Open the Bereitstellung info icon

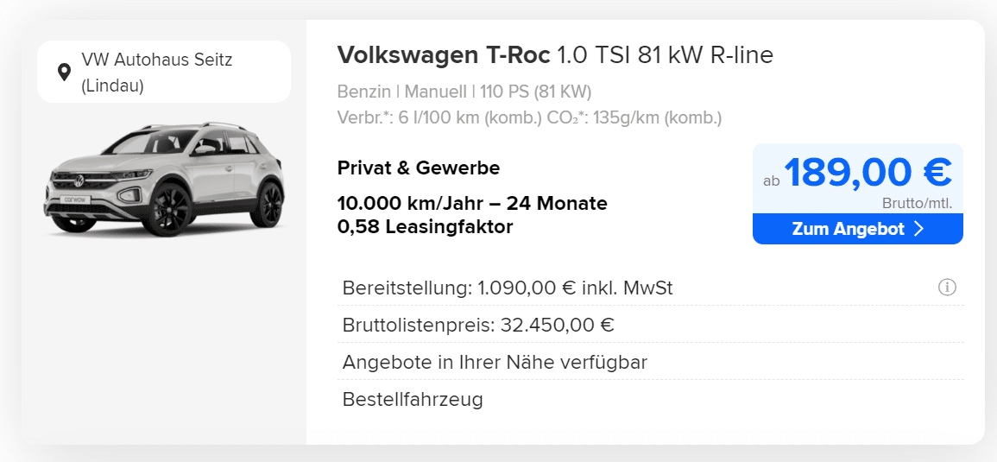(947, 288)
